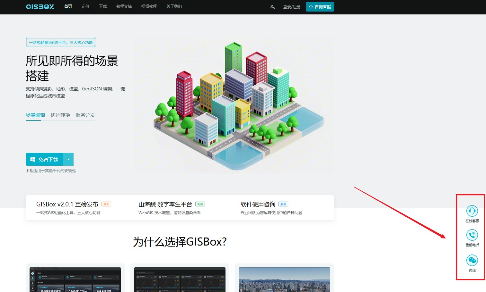Open the city skyline screenshot thumbnail
Screen dimensions: 486x292
point(284,279)
